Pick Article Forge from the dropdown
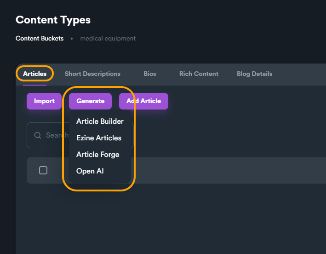The width and height of the screenshot is (326, 254). click(97, 155)
